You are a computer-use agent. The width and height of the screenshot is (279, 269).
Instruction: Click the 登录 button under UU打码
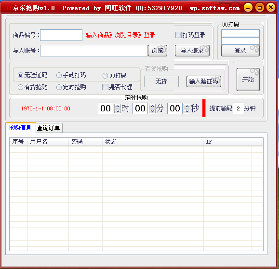240,51
